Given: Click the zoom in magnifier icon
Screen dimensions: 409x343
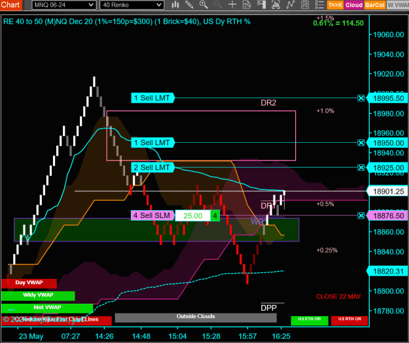Looking at the screenshot, I should 204,5.
